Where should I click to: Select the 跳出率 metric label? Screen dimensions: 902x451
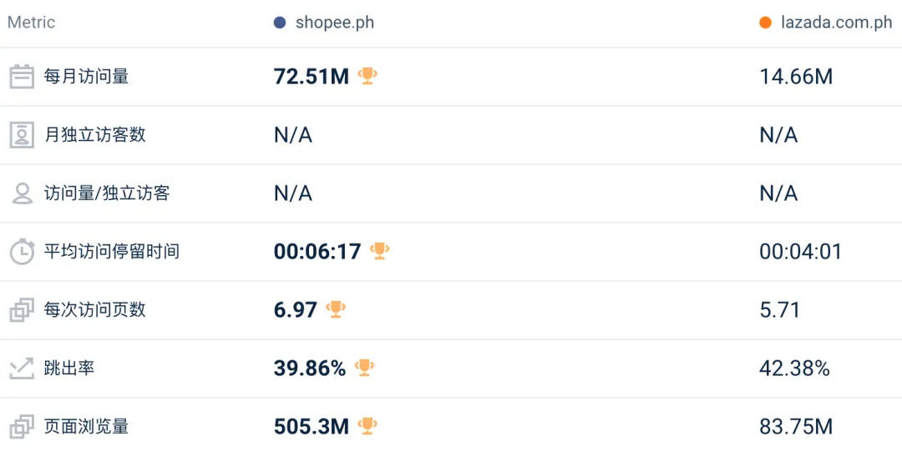69,368
